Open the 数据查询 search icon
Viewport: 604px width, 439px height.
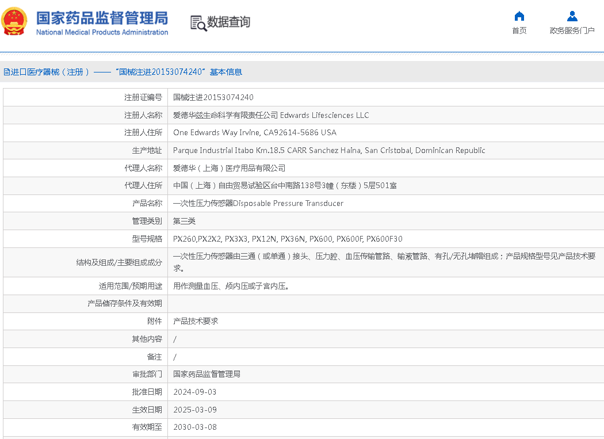click(x=199, y=23)
